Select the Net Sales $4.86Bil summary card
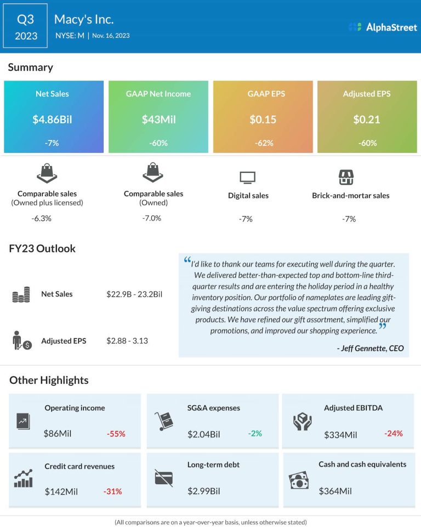 [53, 117]
